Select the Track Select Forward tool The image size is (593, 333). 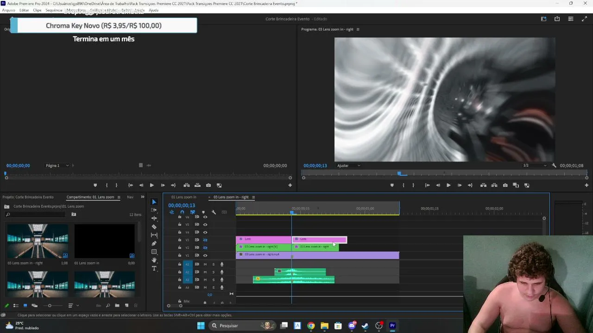(x=154, y=210)
